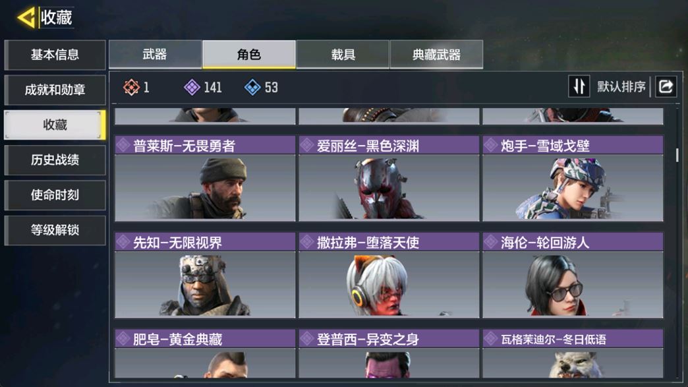
Task: Select the purple epic rarity filter icon
Action: (192, 87)
